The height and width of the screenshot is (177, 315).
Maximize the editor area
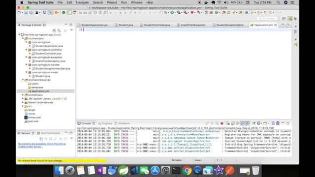[x=288, y=25]
